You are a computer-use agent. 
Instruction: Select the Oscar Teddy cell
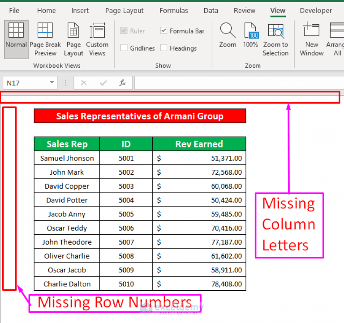click(67, 228)
